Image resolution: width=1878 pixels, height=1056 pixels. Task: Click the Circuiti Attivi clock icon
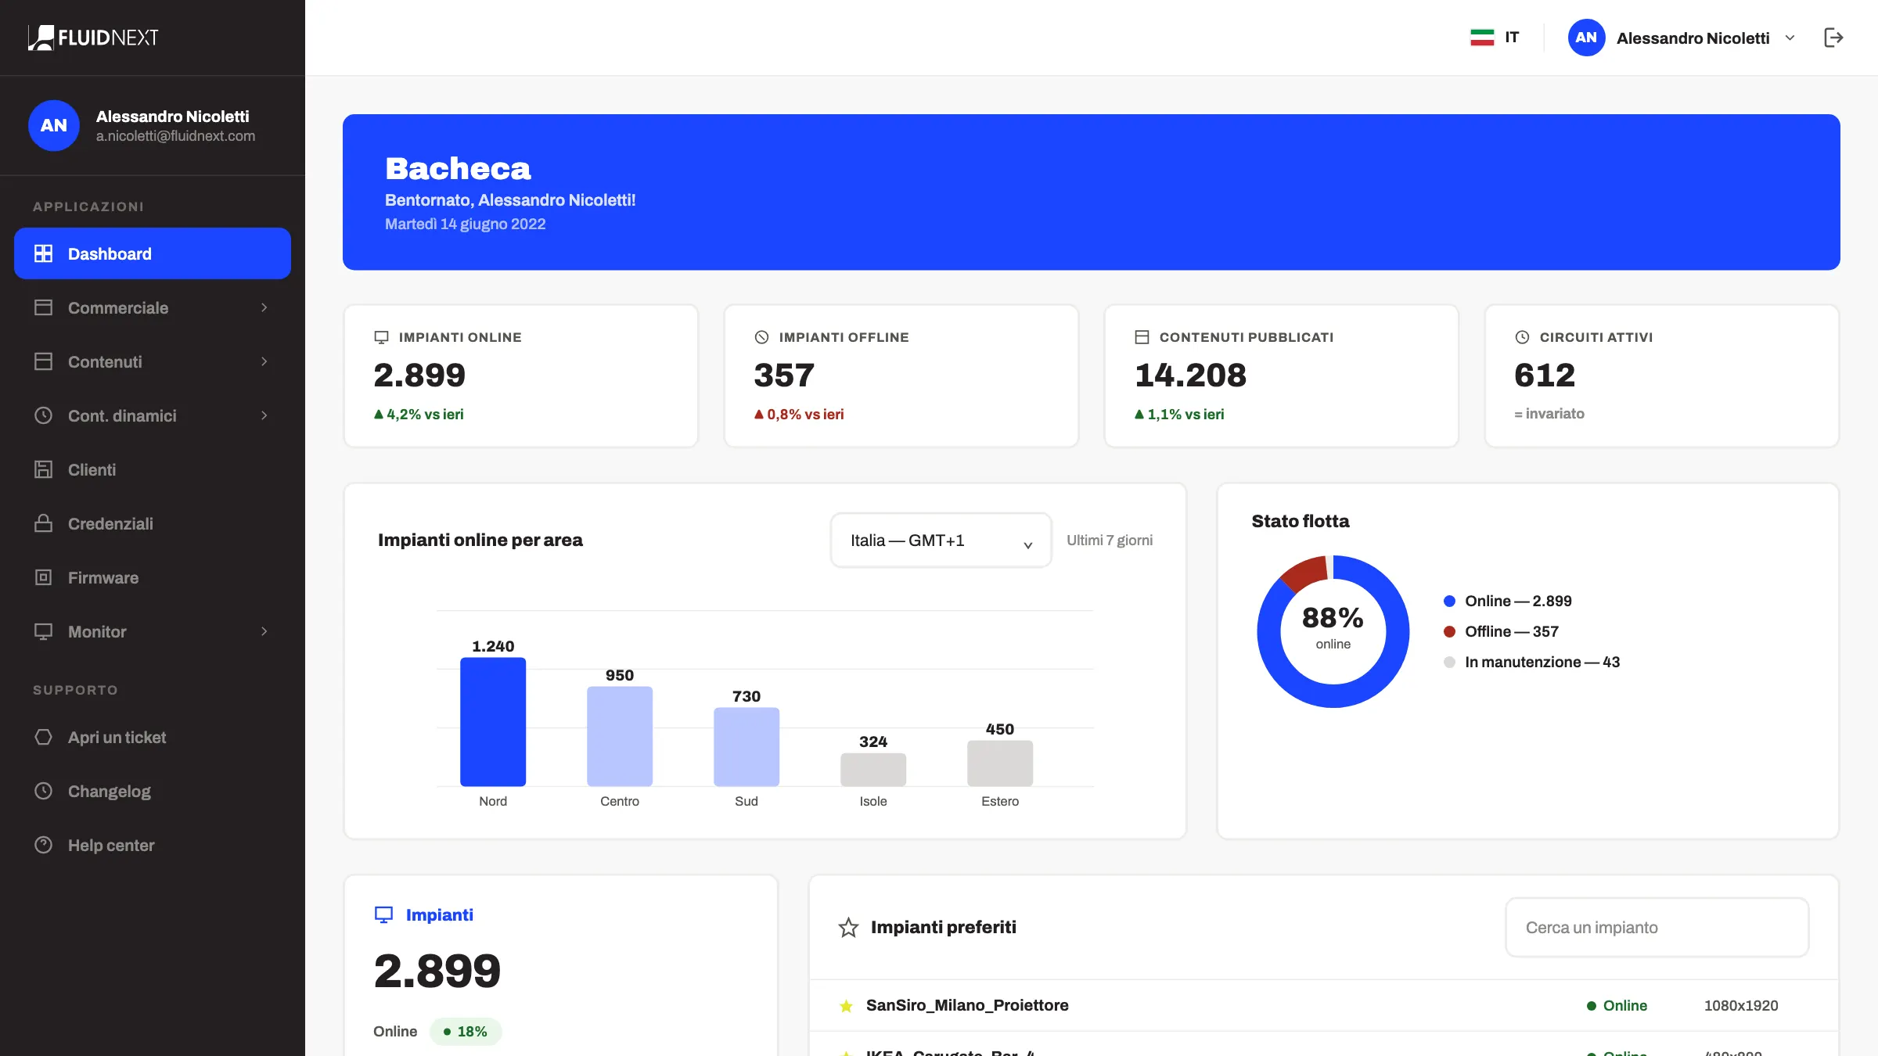coord(1522,337)
